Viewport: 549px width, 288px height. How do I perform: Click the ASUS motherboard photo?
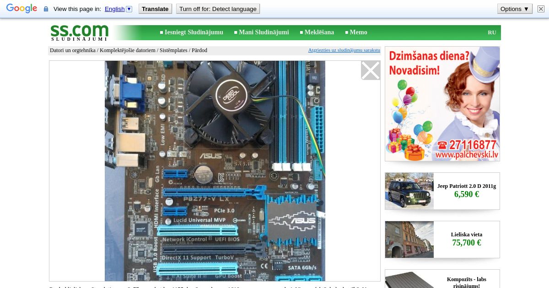215,171
